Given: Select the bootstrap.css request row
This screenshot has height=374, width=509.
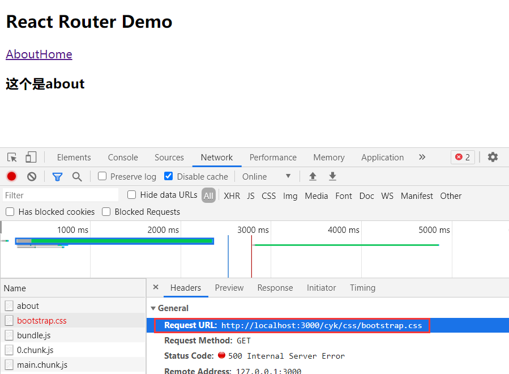Looking at the screenshot, I should tap(73, 321).
